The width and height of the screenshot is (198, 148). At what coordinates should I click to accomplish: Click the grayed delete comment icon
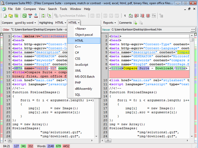click(141, 23)
